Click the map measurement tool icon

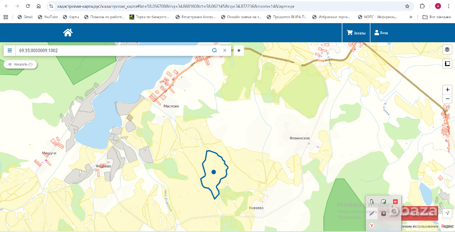pyautogui.click(x=447, y=64)
